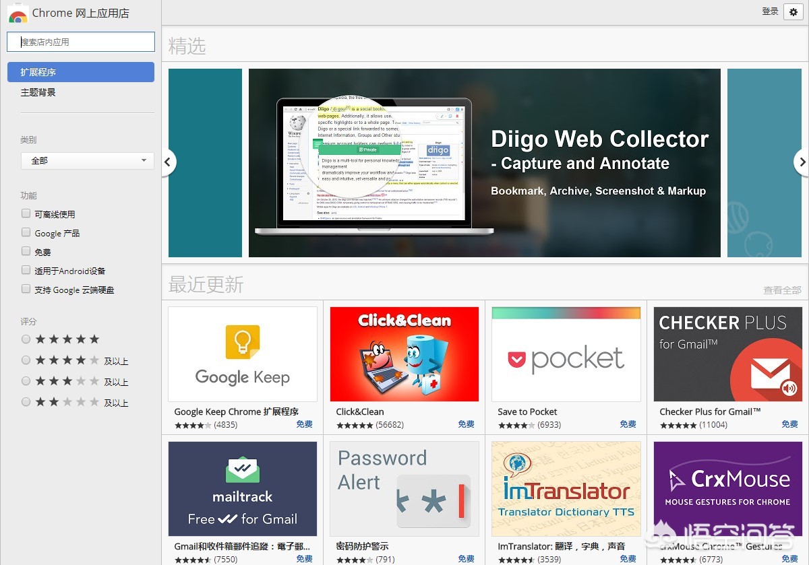Click the Google Keep Chrome 扩展程序 title
Image resolution: width=809 pixels, height=565 pixels.
[236, 411]
